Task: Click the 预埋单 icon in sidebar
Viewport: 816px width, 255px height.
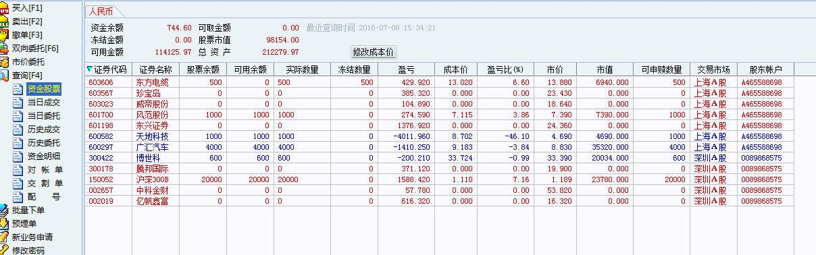Action: (x=5, y=223)
